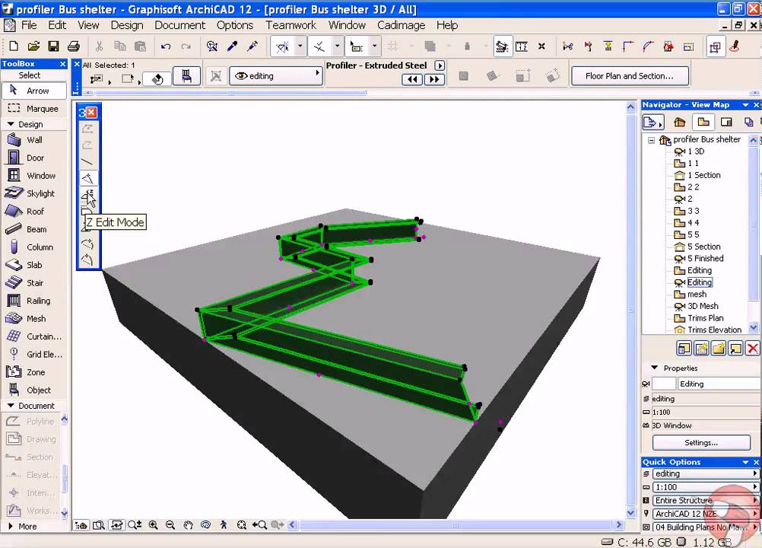Open the File menu
Viewport: 762px width, 548px height.
click(x=29, y=25)
